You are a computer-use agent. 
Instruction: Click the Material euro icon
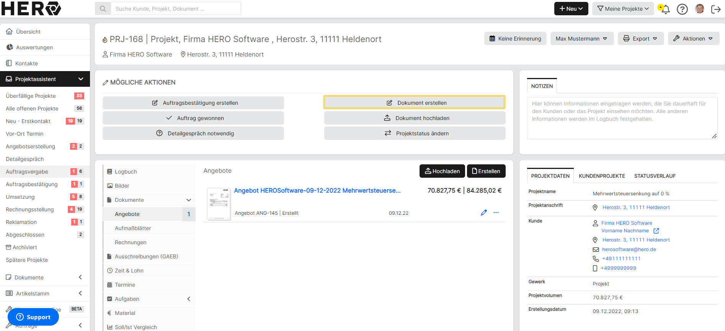[109, 313]
